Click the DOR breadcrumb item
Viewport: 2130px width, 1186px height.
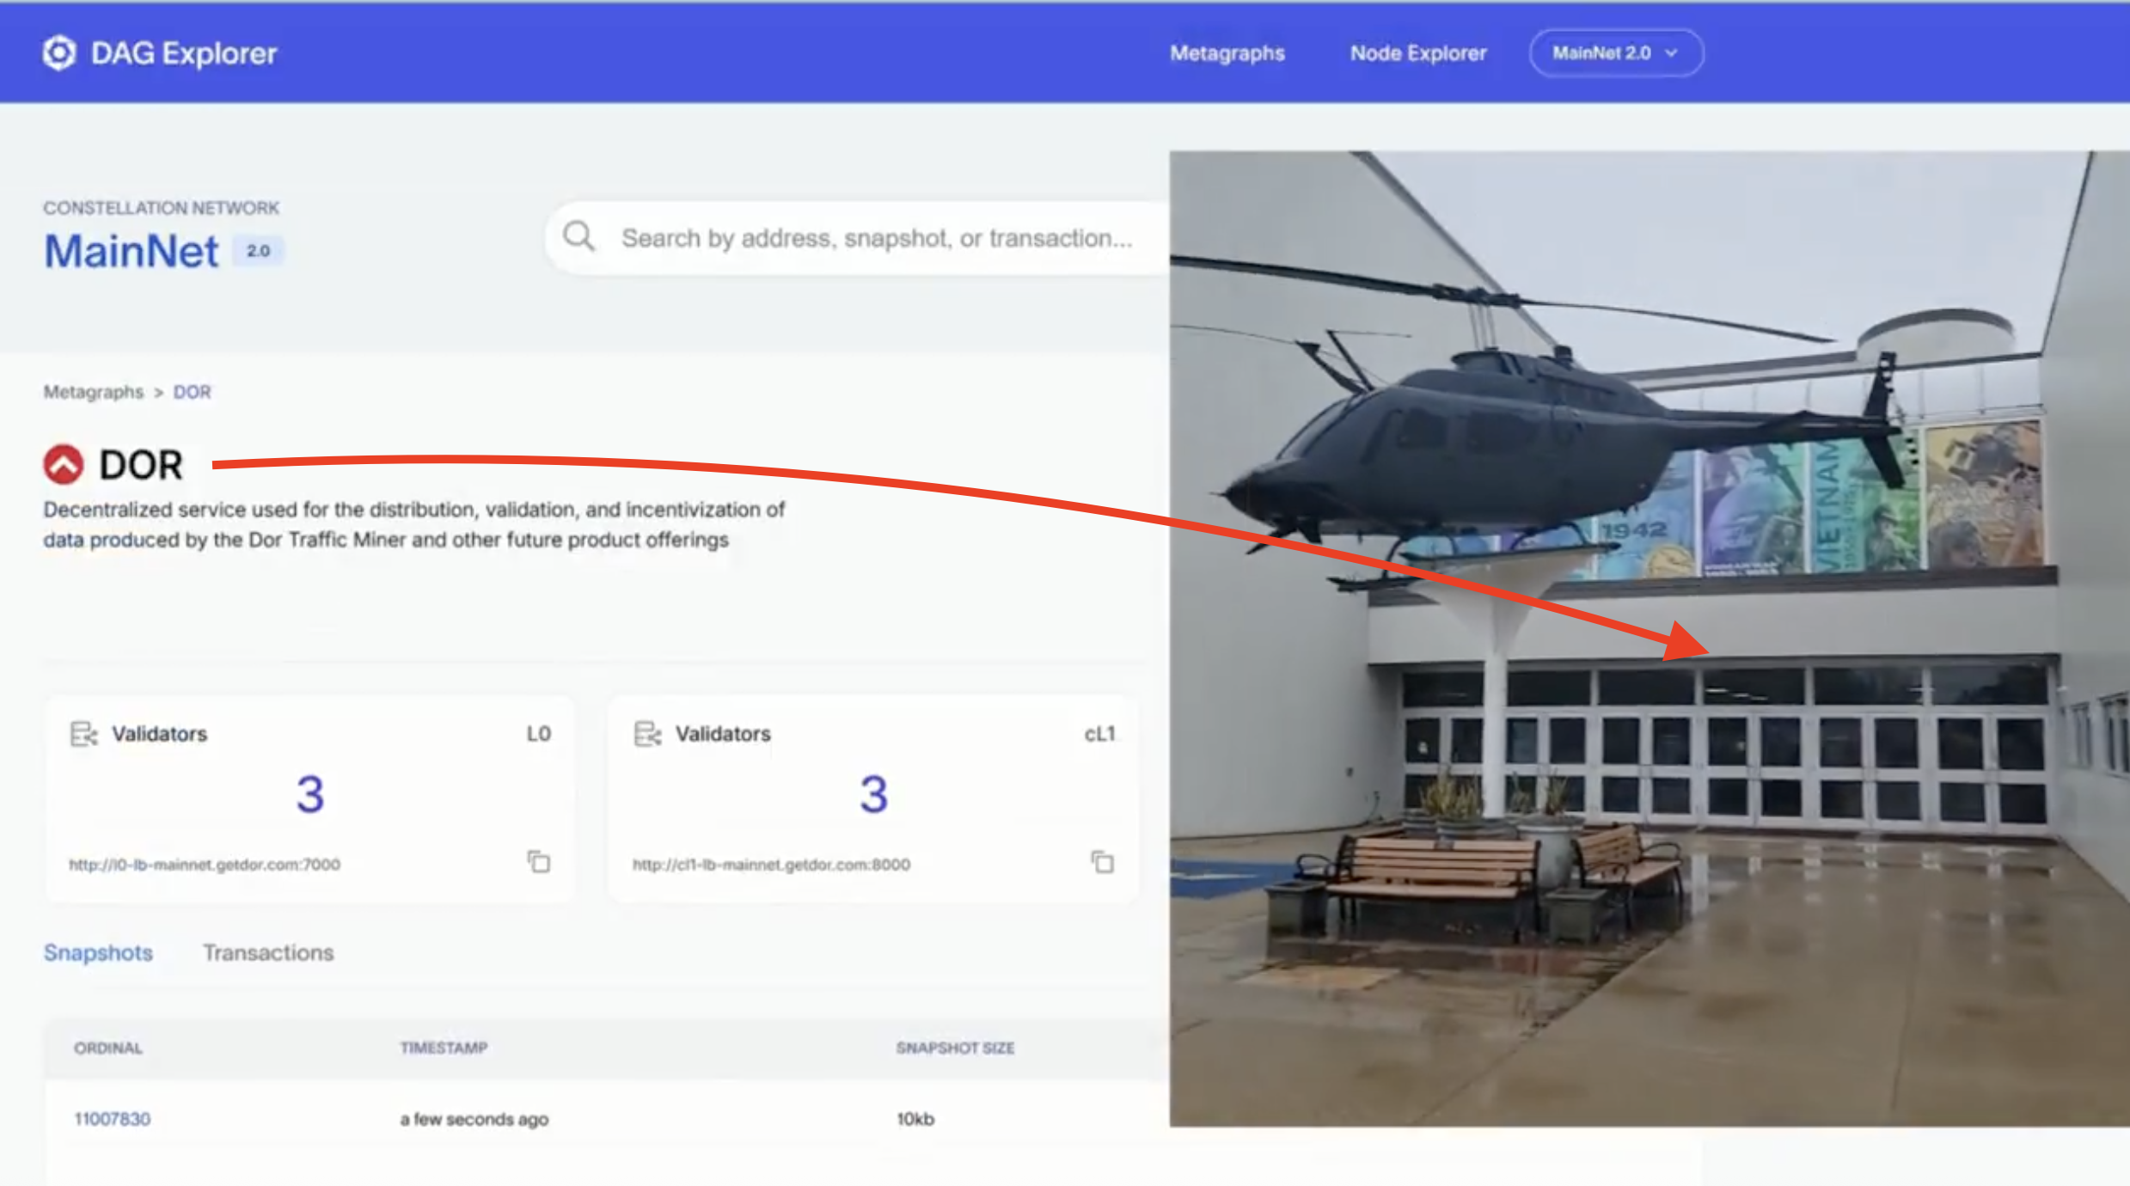(192, 392)
